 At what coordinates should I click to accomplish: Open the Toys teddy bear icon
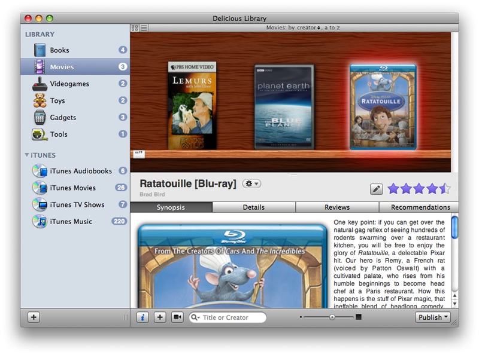tap(40, 100)
